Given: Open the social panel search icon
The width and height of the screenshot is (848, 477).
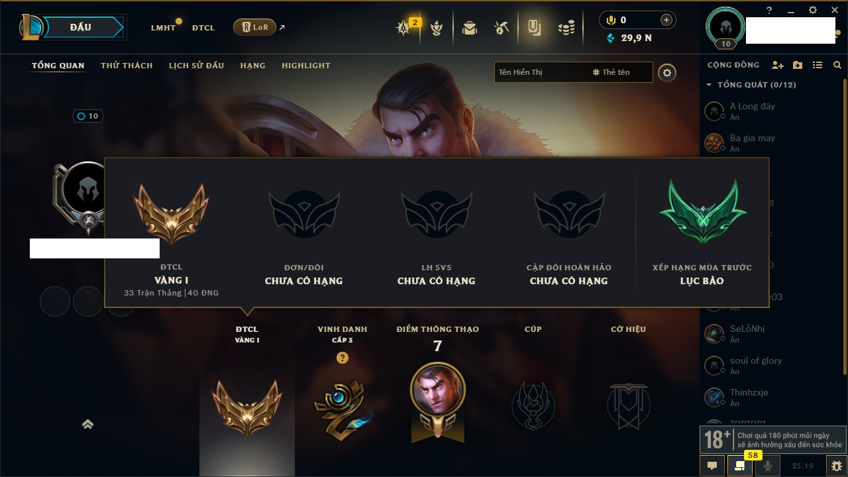Looking at the screenshot, I should point(837,65).
